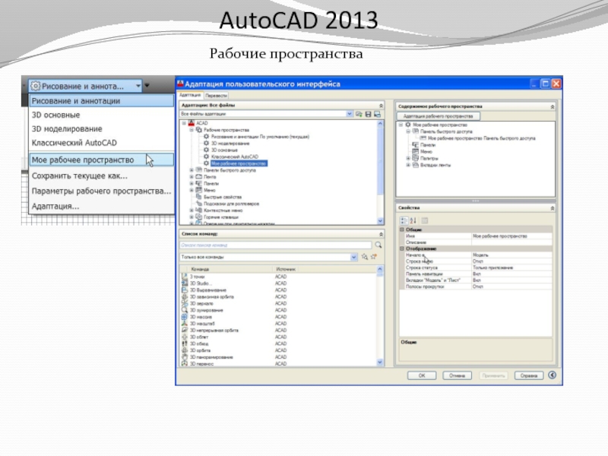The height and width of the screenshot is (456, 608).
Task: Expand the Лента tree node
Action: point(192,177)
